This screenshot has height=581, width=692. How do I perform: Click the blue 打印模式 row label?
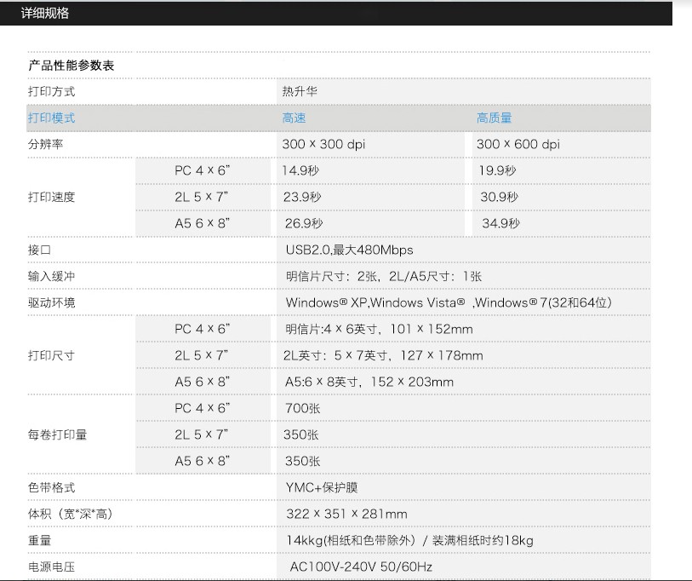pyautogui.click(x=51, y=118)
